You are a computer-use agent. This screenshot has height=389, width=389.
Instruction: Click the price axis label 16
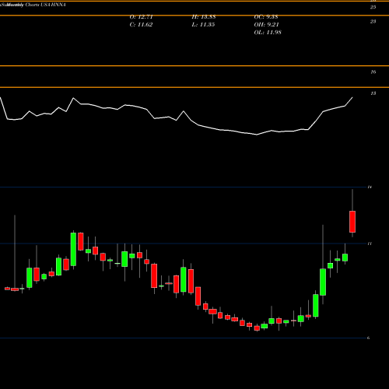(x=373, y=72)
